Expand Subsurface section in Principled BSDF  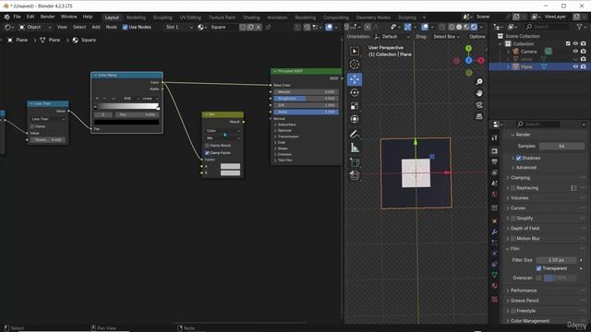[x=286, y=125]
